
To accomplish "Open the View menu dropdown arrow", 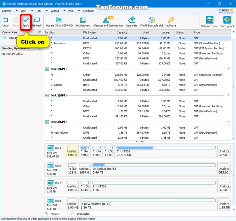I will [32, 11].
